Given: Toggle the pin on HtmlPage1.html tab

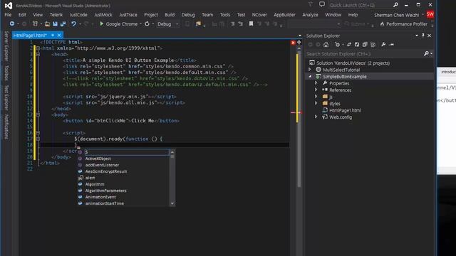Looking at the screenshot, I should click(x=53, y=35).
